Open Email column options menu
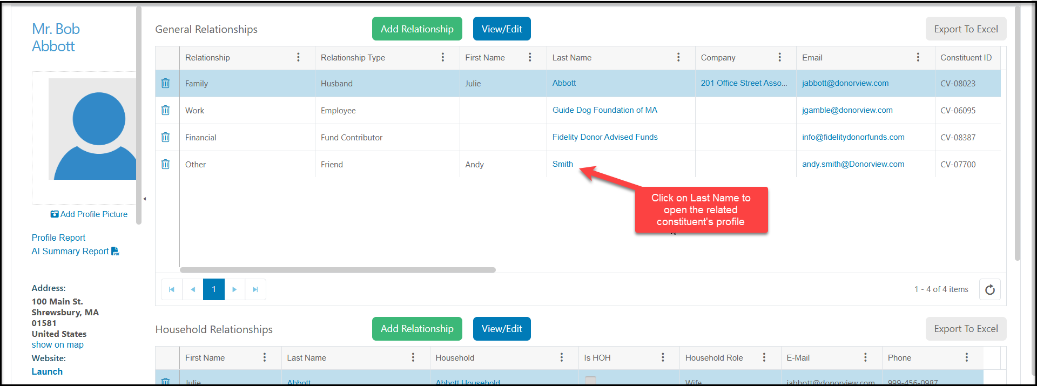 point(918,57)
